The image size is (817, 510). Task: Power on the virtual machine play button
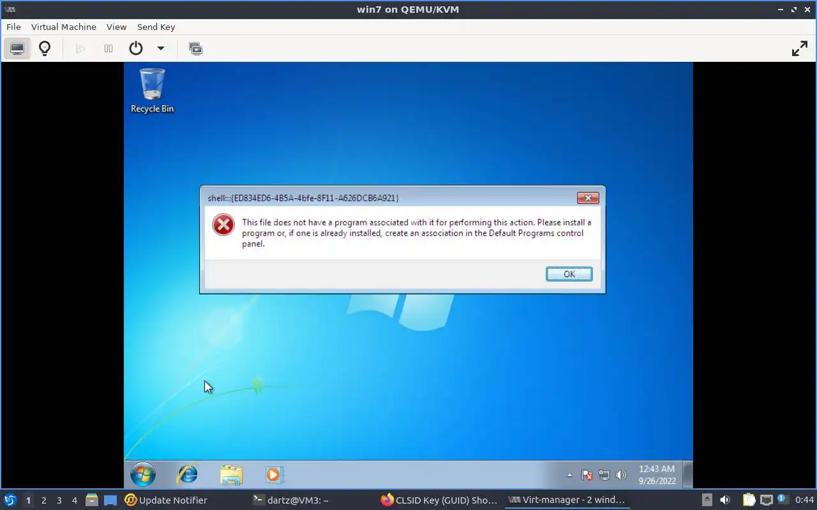pyautogui.click(x=80, y=48)
